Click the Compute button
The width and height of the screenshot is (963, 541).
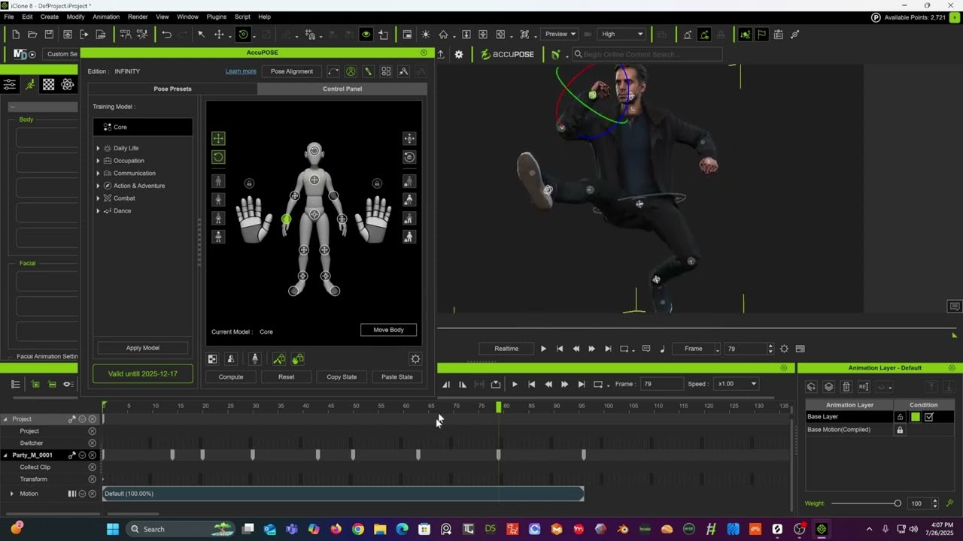coord(231,376)
